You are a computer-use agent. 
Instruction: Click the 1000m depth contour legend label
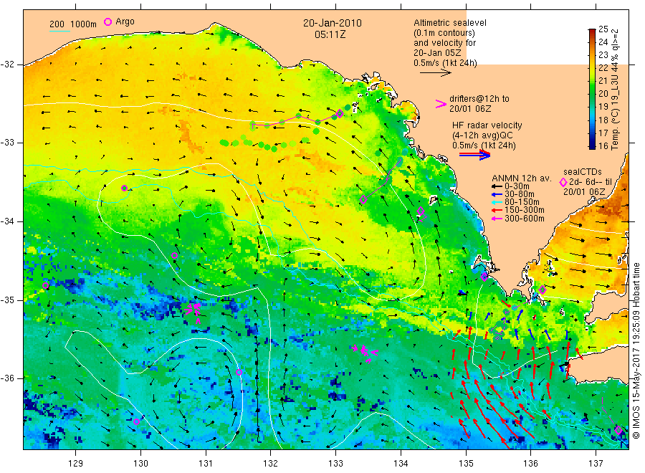[x=84, y=24]
